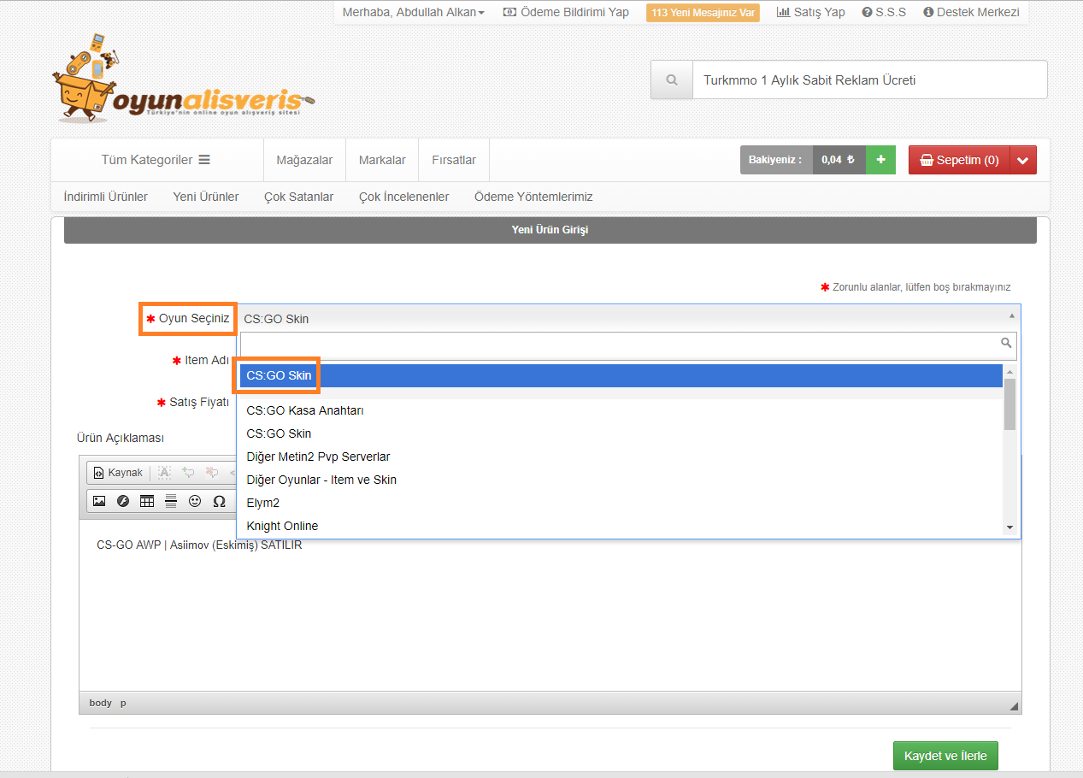The width and height of the screenshot is (1083, 778).
Task: Click the dropdown list scrollbar down arrow
Action: pyautogui.click(x=1009, y=528)
